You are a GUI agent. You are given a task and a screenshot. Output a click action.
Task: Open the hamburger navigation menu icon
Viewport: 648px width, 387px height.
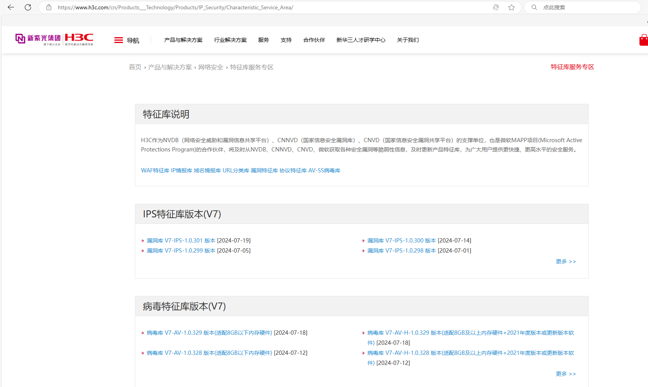click(119, 40)
